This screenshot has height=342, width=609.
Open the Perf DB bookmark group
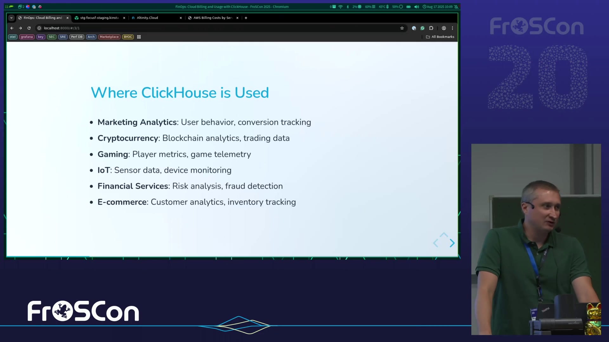tap(77, 37)
